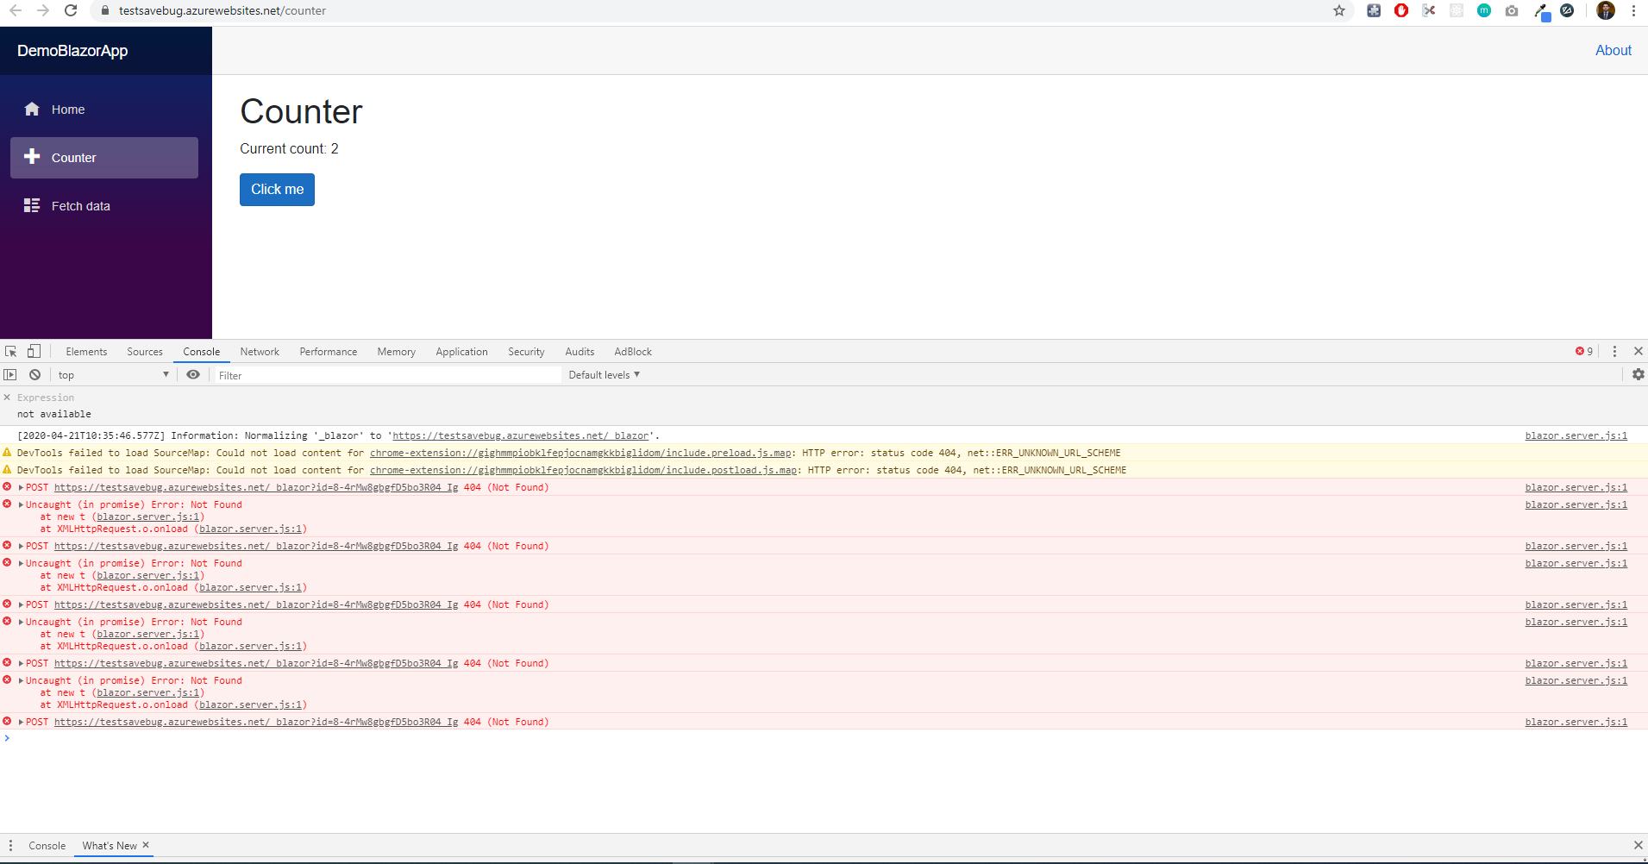
Task: Open the screenshot camera extension
Action: point(1512,10)
